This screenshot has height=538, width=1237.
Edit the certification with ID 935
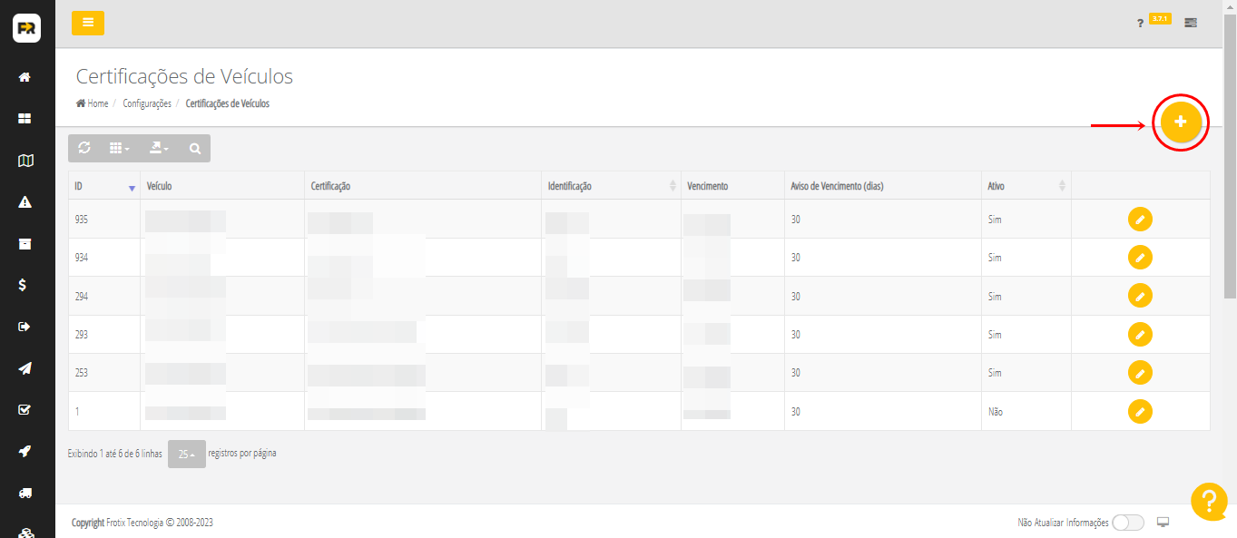pos(1140,219)
